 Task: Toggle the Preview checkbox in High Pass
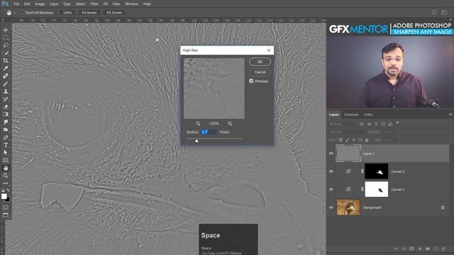(x=251, y=81)
